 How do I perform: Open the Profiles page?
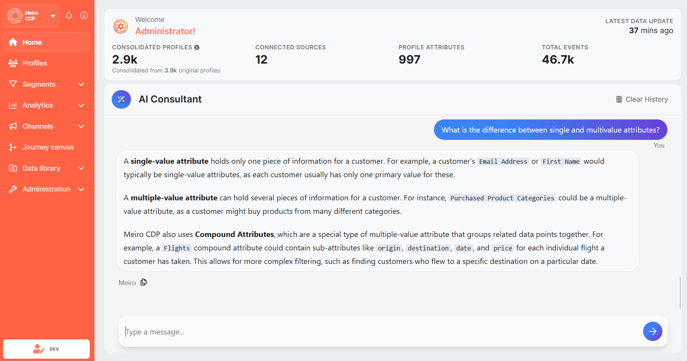tap(35, 63)
